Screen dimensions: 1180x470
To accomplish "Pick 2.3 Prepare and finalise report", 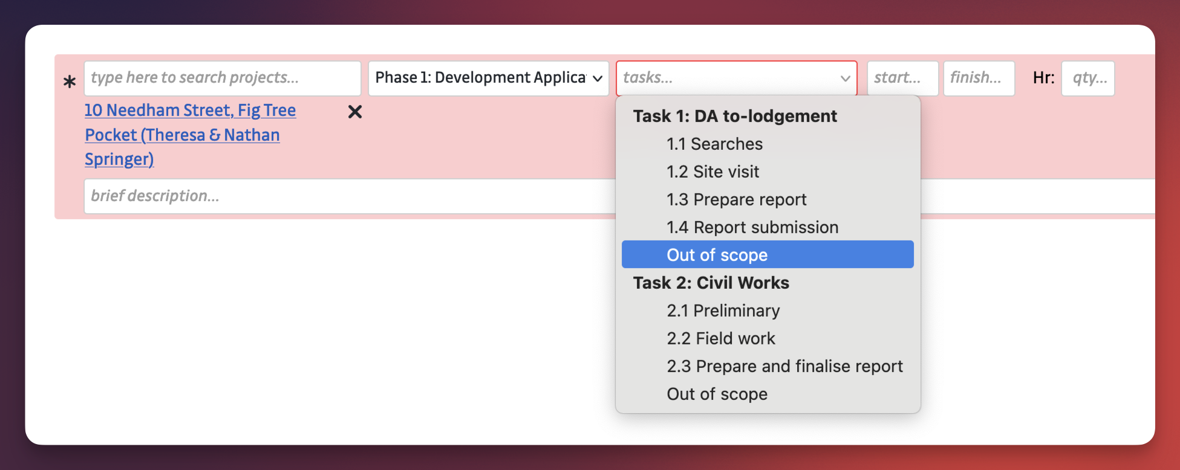I will click(x=784, y=366).
